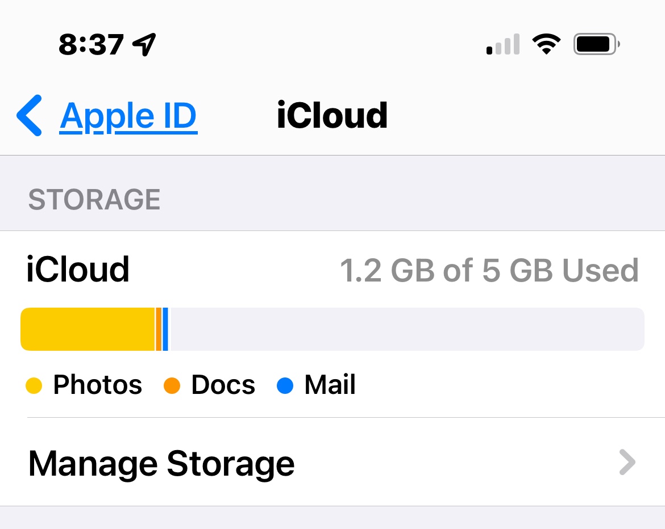Viewport: 665px width, 529px height.
Task: Tap the iCloud page title
Action: click(332, 116)
